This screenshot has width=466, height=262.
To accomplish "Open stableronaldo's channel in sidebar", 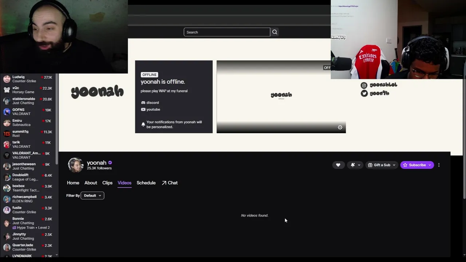I will [28, 101].
